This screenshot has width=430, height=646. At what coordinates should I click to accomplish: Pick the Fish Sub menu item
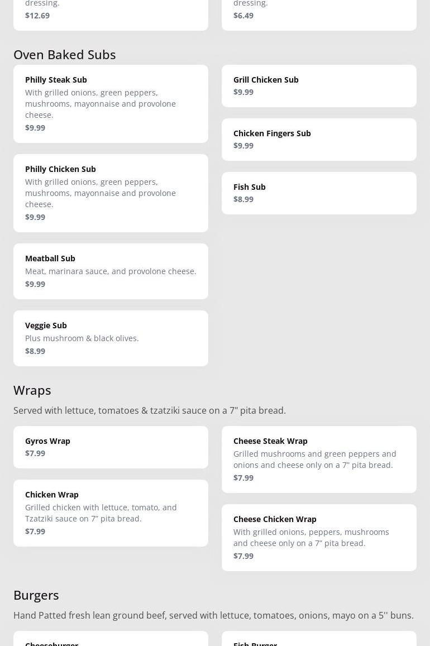[x=319, y=193]
